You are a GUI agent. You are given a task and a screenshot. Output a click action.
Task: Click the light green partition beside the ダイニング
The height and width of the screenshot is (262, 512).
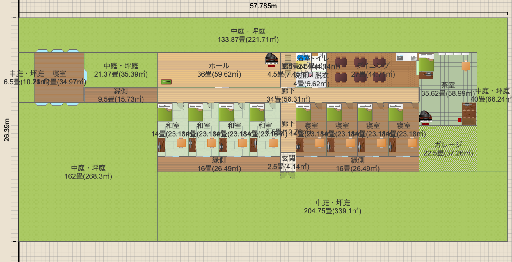[x=417, y=68]
